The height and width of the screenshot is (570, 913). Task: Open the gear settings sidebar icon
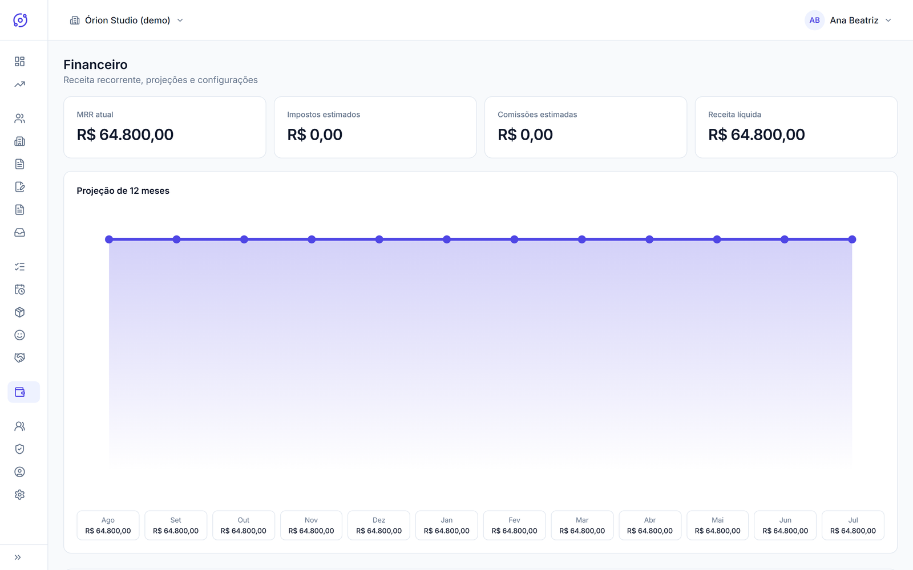coord(19,495)
